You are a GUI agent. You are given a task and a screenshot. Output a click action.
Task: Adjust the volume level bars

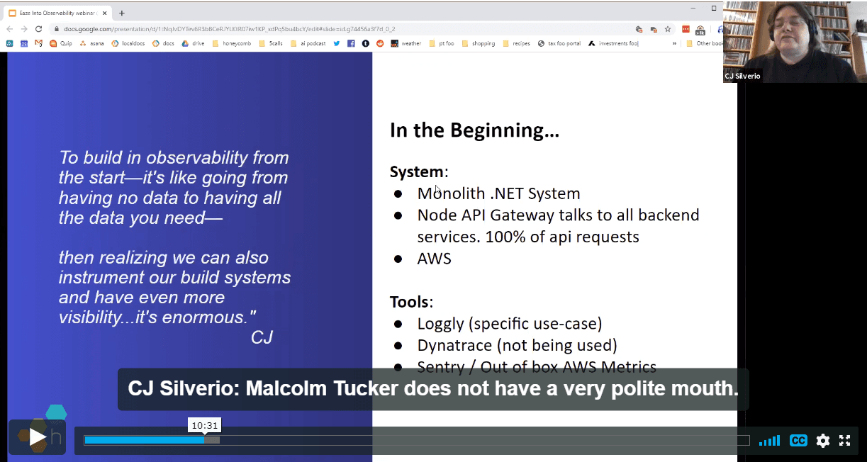click(x=769, y=441)
